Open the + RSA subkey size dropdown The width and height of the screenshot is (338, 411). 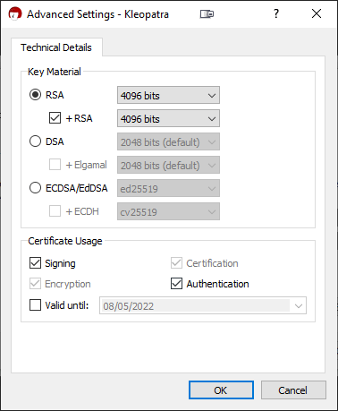click(168, 118)
